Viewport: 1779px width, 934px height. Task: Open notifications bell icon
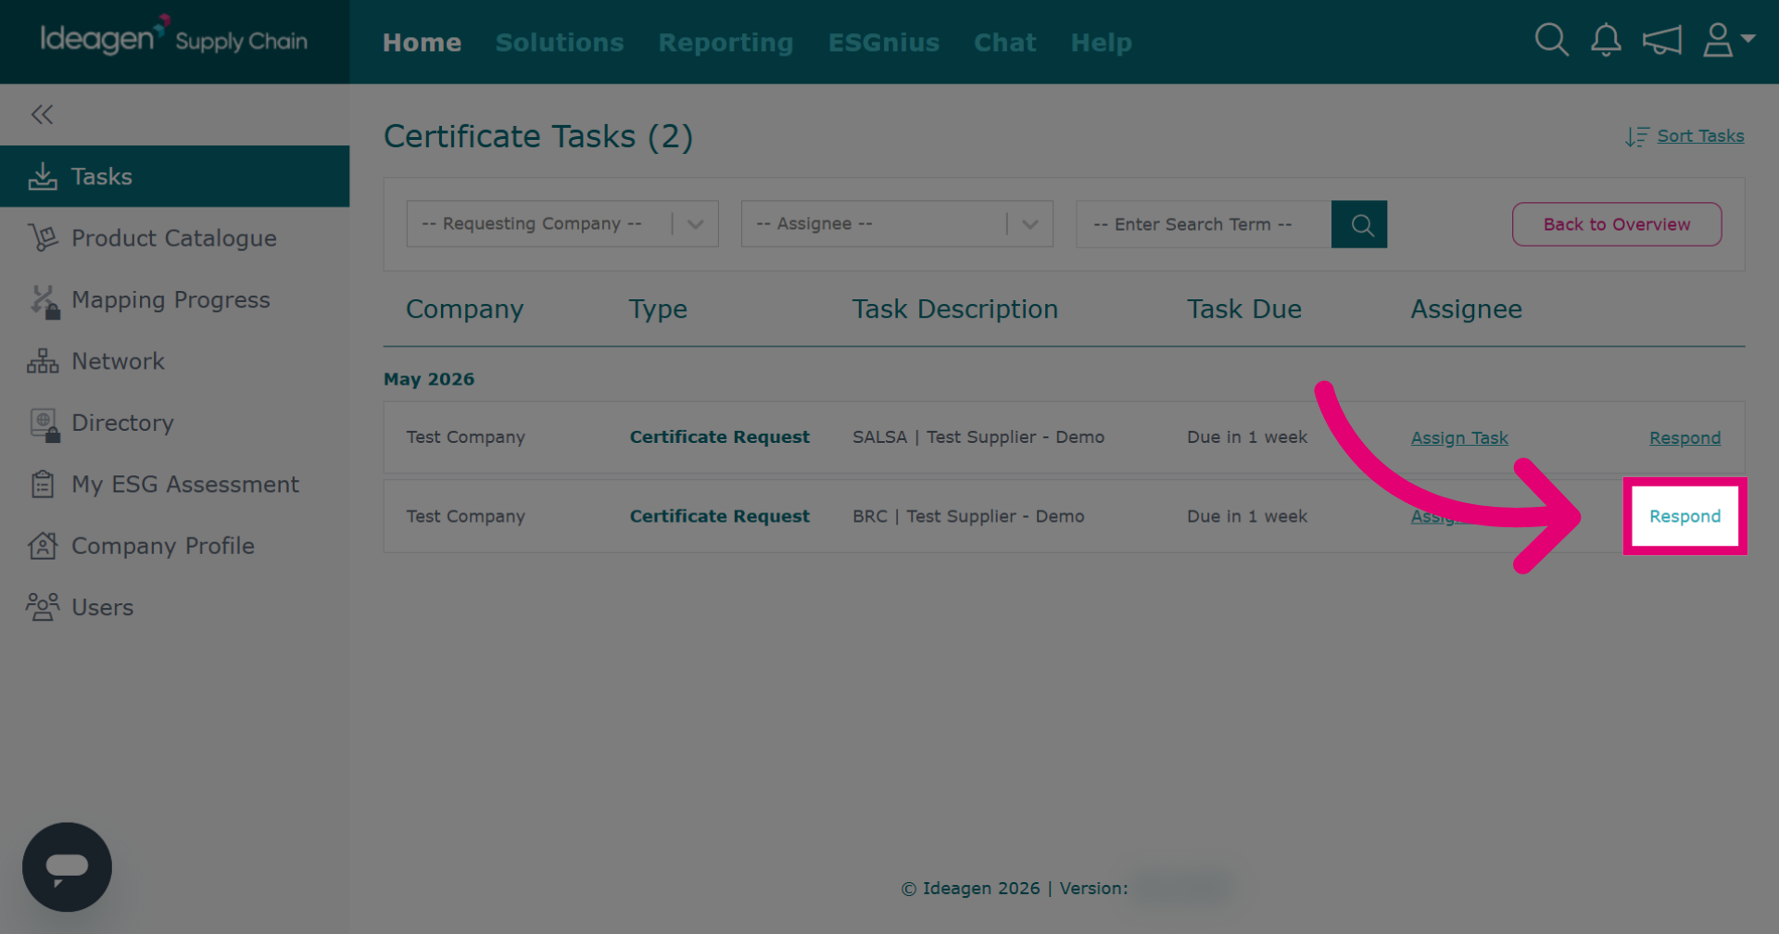1606,41
